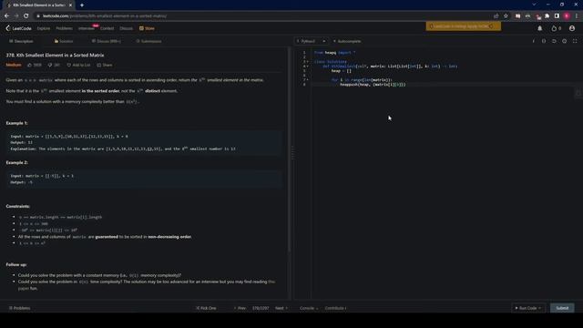Open the Problems list at bottom

[x=20, y=308]
